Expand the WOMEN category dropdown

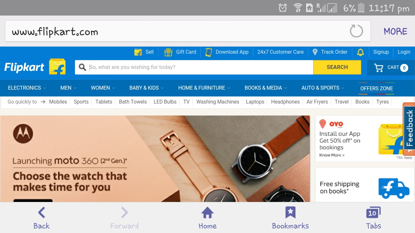point(103,88)
